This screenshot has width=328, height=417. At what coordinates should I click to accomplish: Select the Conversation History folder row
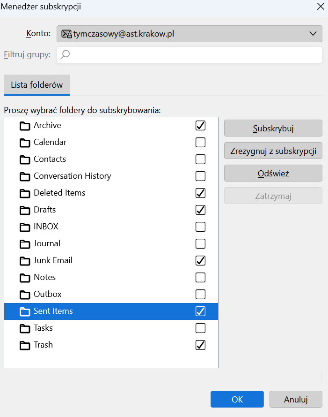click(x=111, y=176)
